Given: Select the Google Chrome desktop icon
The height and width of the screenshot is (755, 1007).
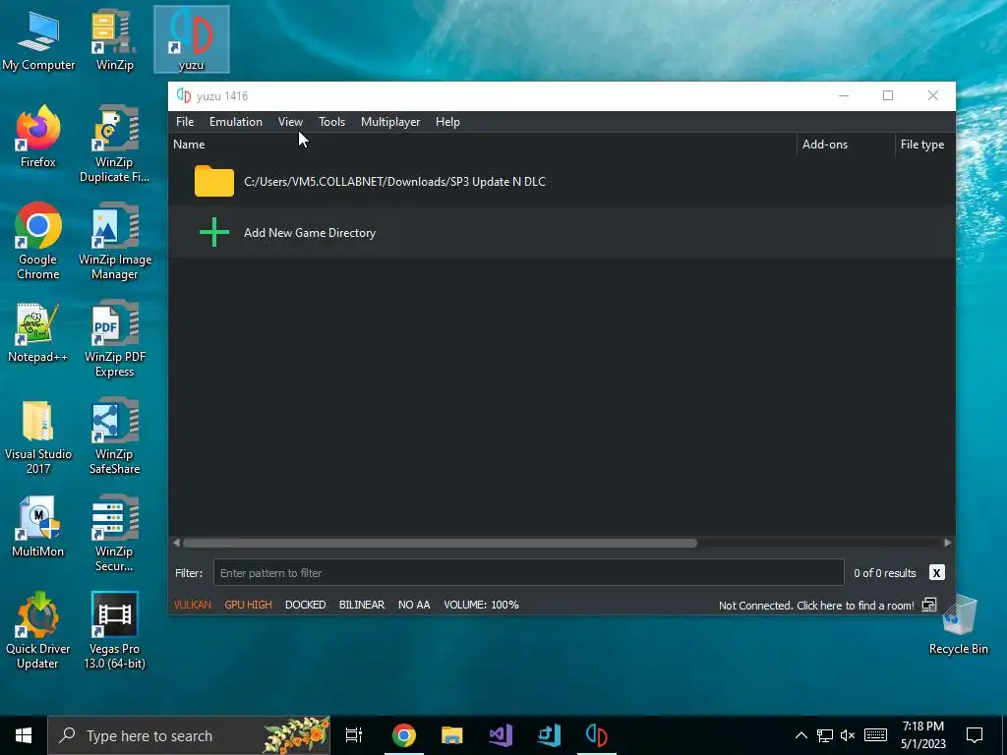Looking at the screenshot, I should 38,241.
